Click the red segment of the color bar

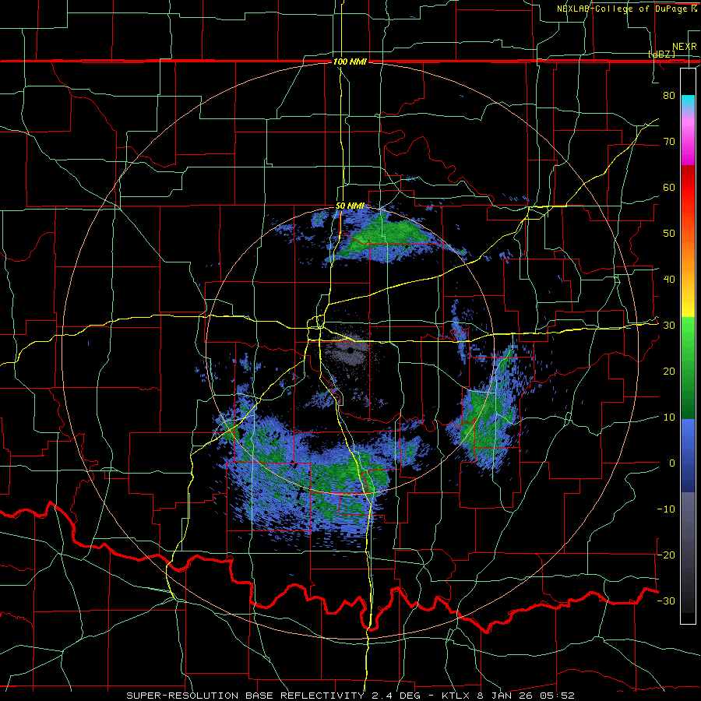pyautogui.click(x=688, y=188)
